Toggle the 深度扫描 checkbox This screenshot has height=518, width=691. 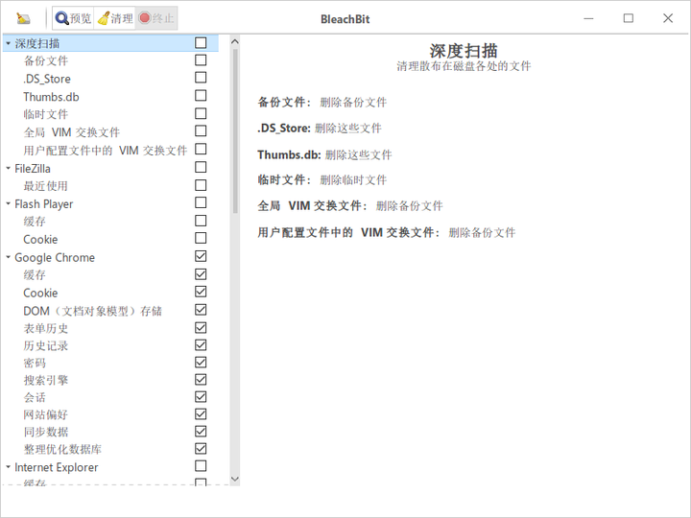pos(201,42)
